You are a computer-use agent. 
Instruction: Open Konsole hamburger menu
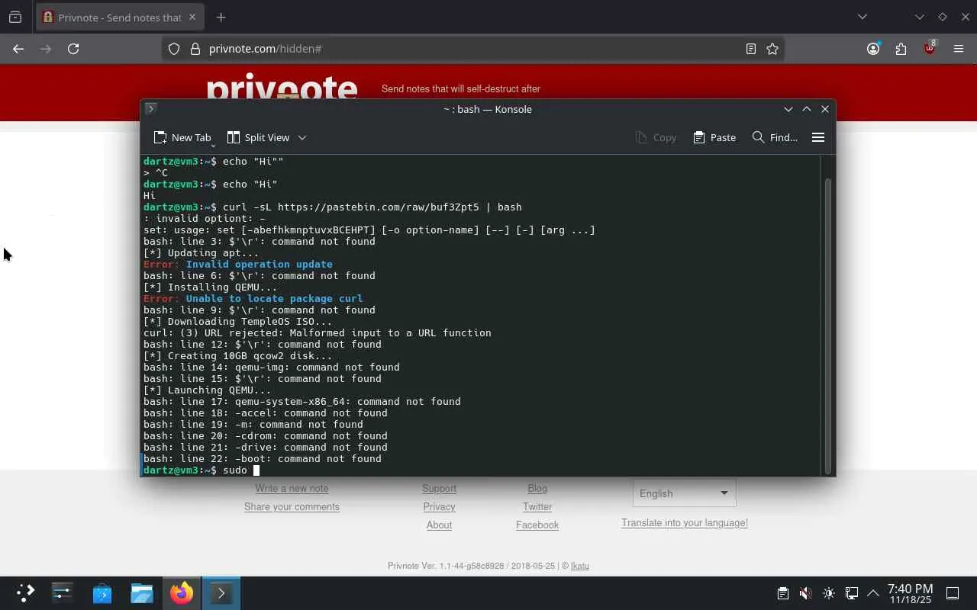tap(818, 137)
